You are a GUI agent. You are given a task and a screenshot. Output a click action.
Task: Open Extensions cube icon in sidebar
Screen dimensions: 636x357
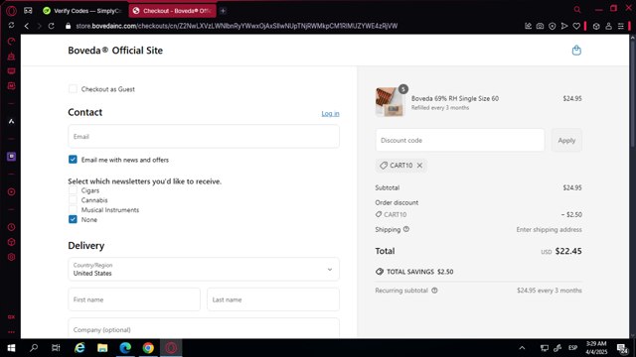click(x=11, y=242)
